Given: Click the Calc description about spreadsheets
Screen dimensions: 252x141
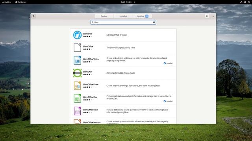Looking at the screenshot, I should pos(139,98).
